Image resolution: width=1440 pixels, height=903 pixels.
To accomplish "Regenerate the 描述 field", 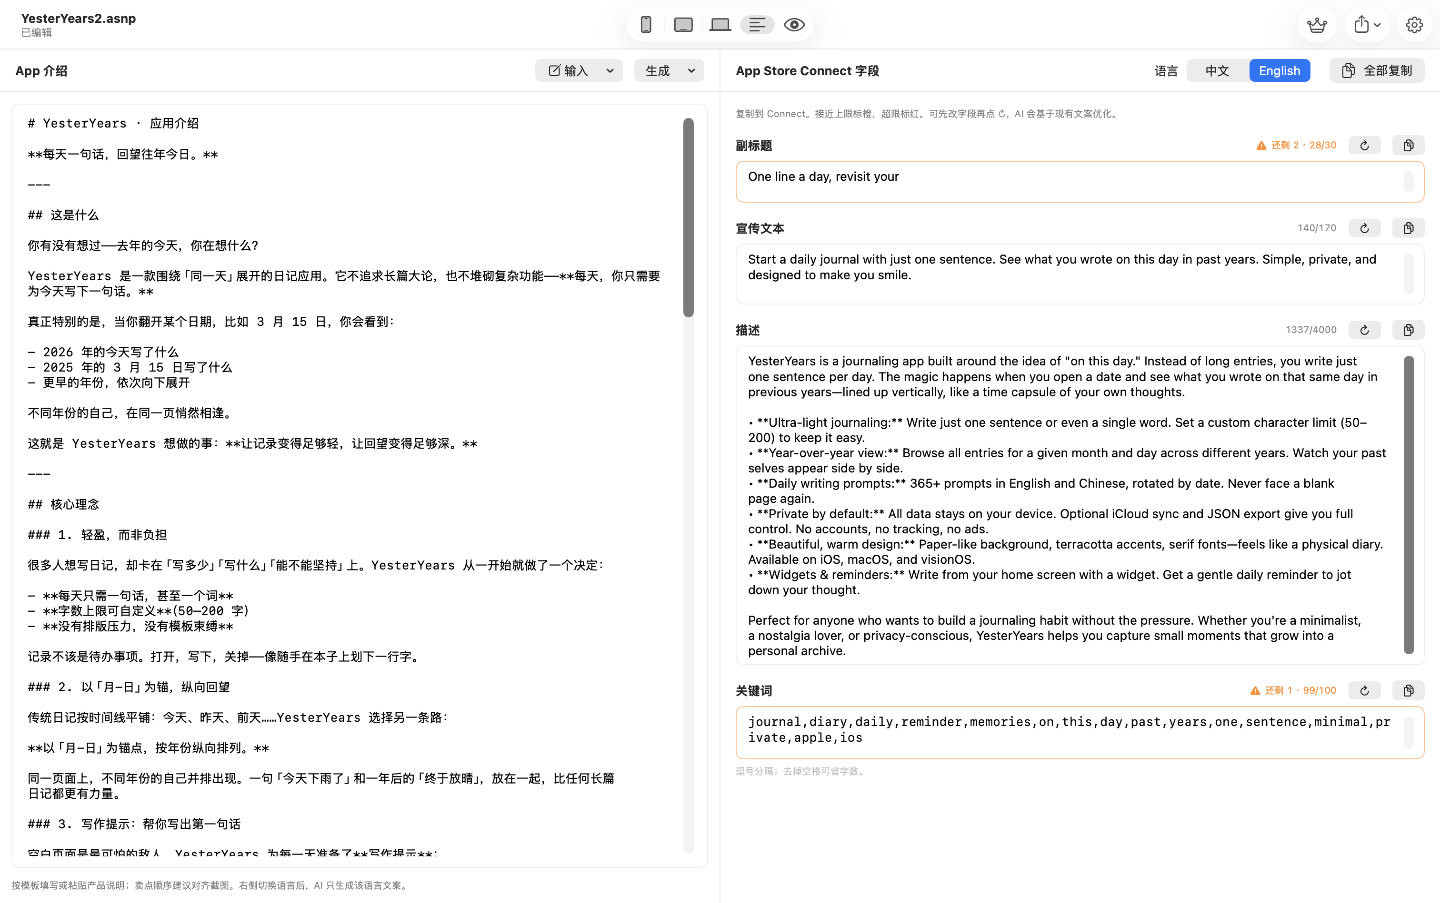I will click(1364, 330).
